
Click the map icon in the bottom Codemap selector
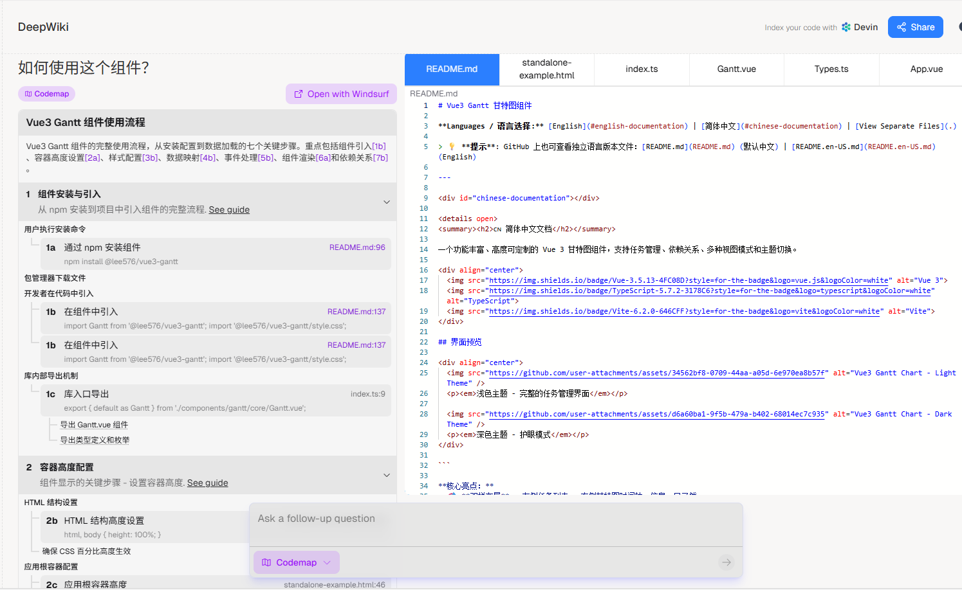266,562
